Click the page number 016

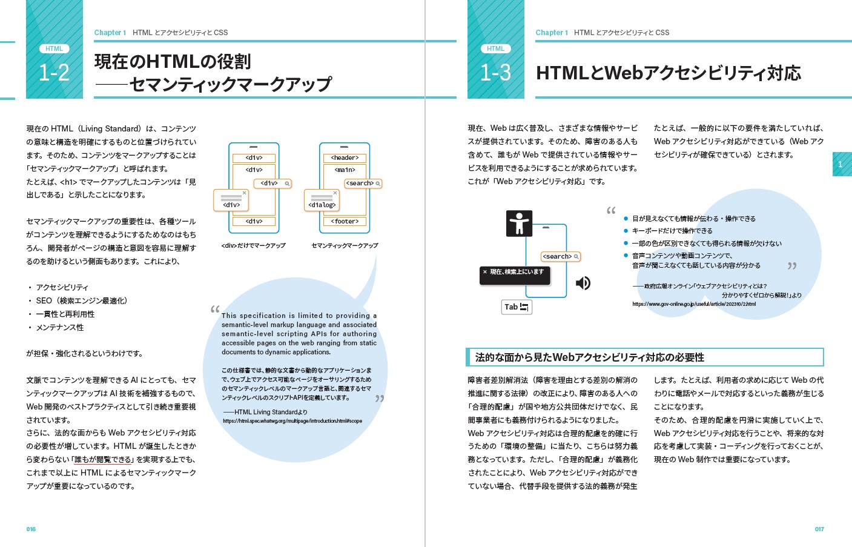31,529
